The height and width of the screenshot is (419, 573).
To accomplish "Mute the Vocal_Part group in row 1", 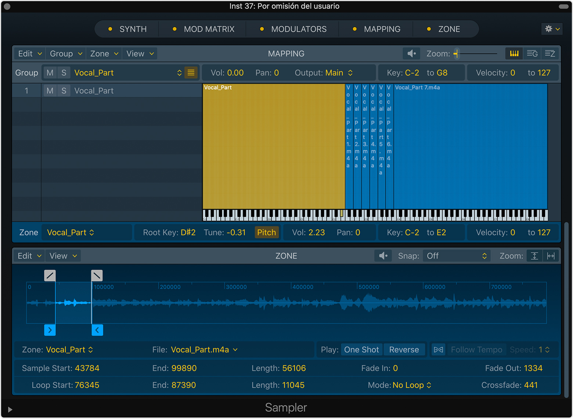I will coord(50,91).
